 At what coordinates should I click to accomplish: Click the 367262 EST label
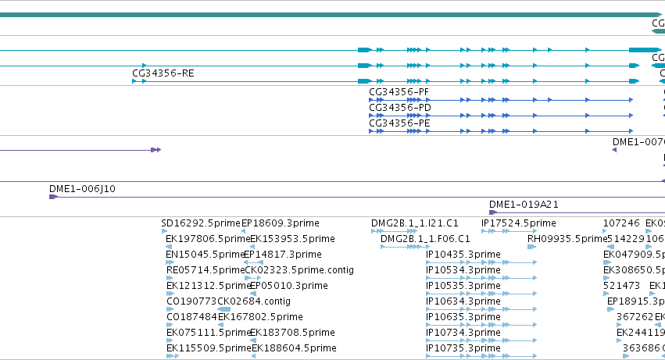pyautogui.click(x=635, y=318)
